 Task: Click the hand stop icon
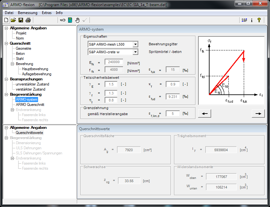[x=77, y=20]
